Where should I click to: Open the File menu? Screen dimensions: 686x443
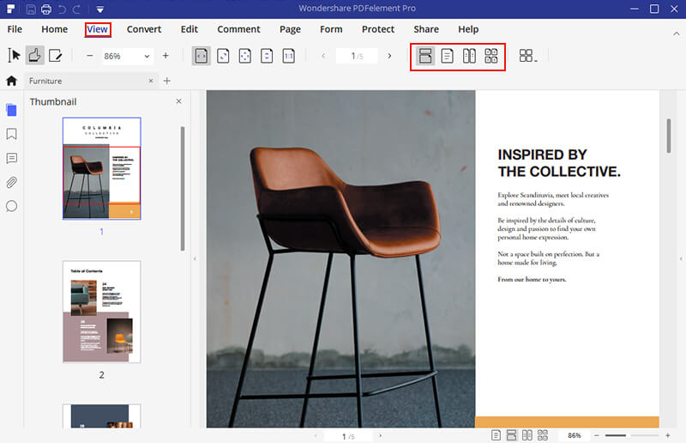click(15, 29)
